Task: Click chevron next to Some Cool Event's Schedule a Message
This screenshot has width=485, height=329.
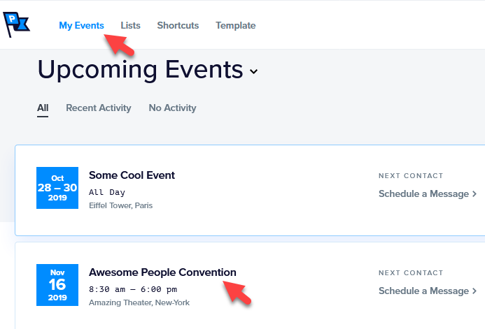Action: (475, 193)
